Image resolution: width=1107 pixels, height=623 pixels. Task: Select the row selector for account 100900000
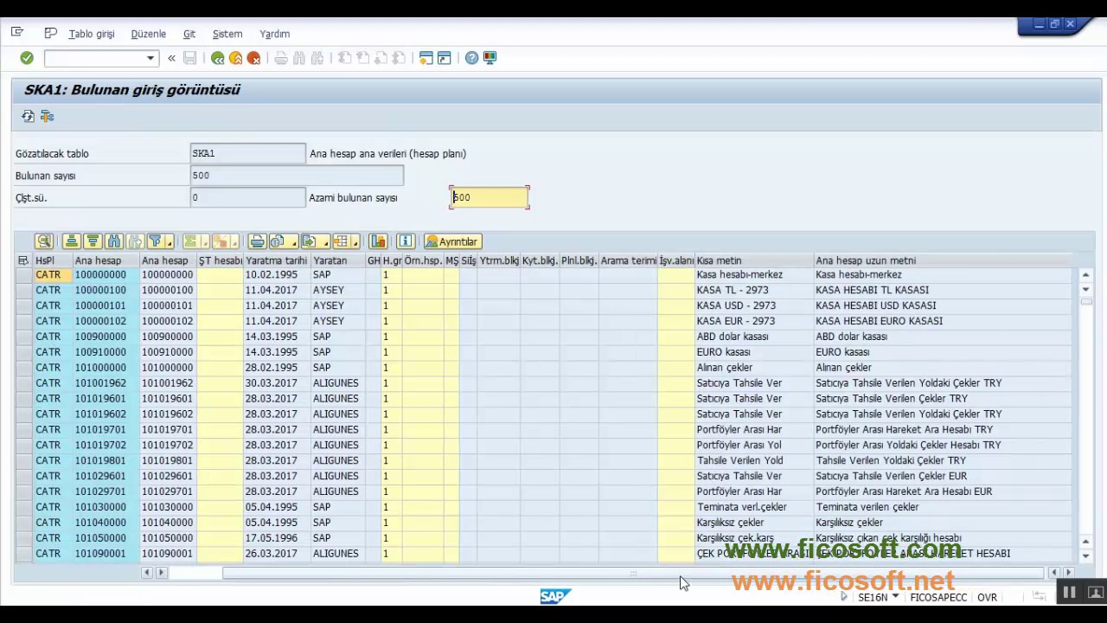coord(23,337)
